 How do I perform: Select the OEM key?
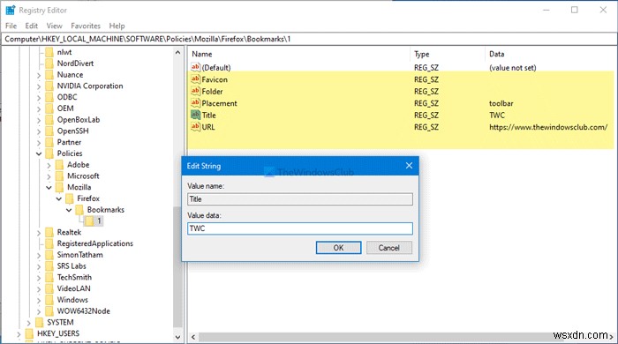[65, 108]
